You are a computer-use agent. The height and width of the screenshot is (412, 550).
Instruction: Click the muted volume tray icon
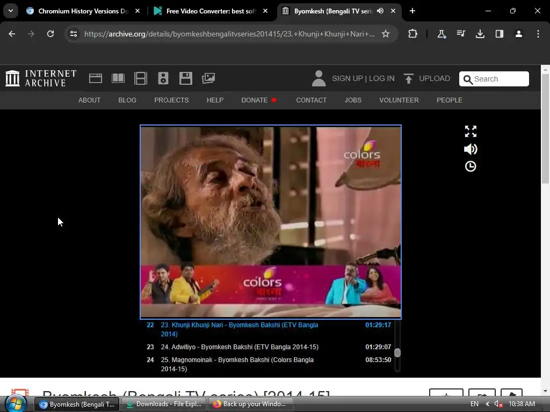click(x=498, y=404)
